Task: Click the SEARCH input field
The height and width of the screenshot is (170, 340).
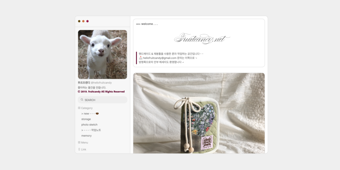Action: (x=103, y=100)
